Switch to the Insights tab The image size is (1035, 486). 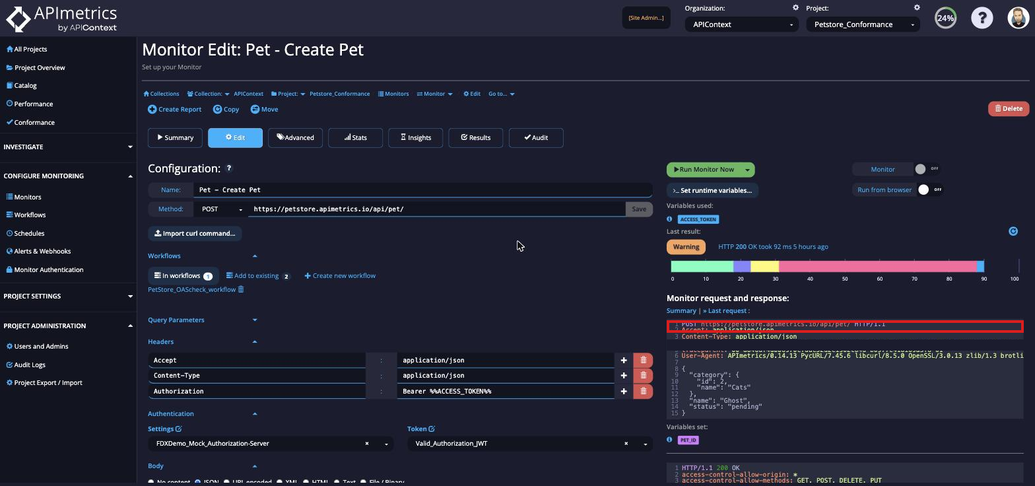415,137
